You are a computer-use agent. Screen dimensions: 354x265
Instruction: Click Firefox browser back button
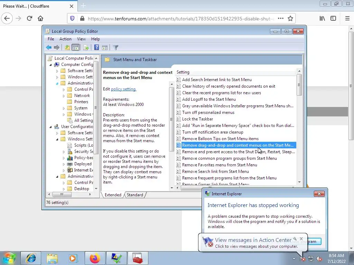coord(7,18)
